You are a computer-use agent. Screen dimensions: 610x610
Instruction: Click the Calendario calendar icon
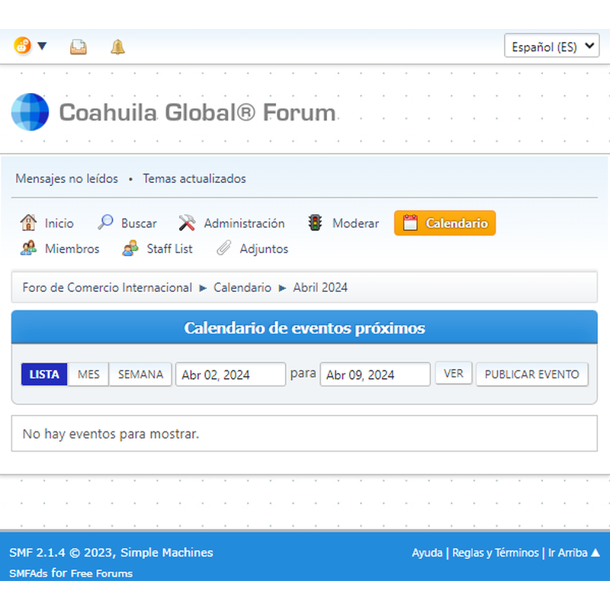[x=410, y=223]
